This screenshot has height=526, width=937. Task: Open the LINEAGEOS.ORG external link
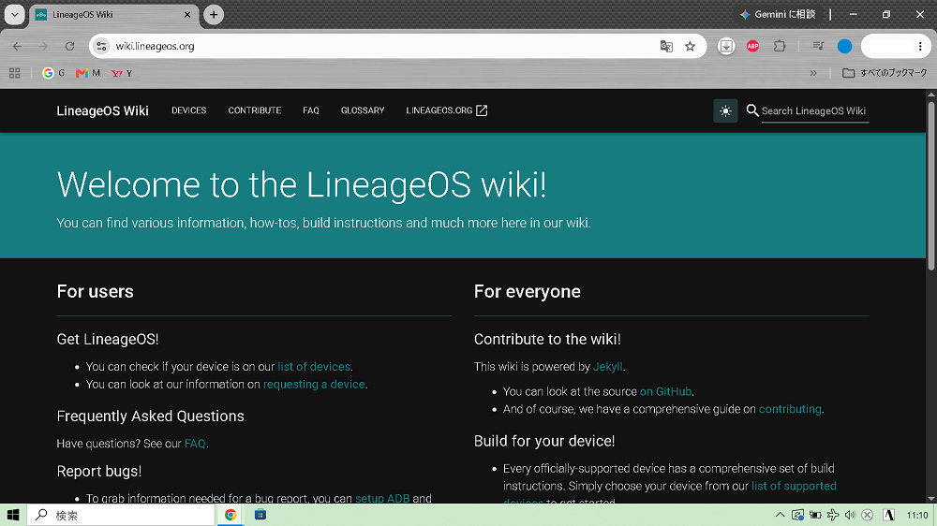446,110
